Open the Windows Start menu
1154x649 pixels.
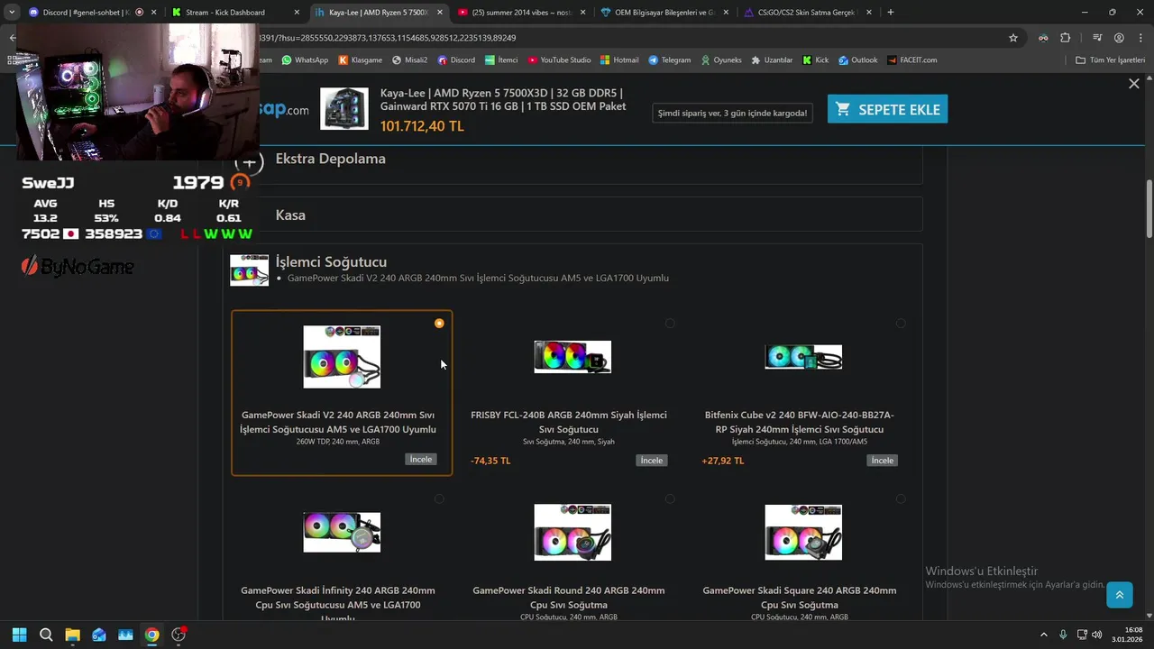(20, 635)
